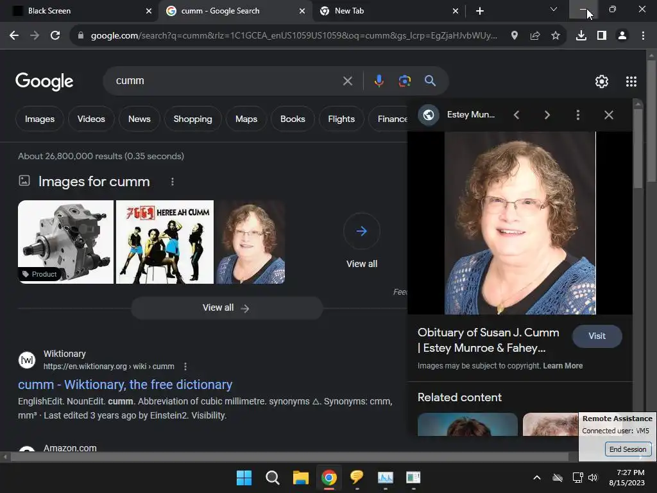The image size is (657, 493).
Task: Search by image with Google Lens icon
Action: tap(404, 80)
